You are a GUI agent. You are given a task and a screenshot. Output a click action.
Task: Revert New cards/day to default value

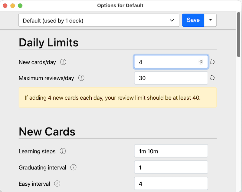[x=212, y=62]
